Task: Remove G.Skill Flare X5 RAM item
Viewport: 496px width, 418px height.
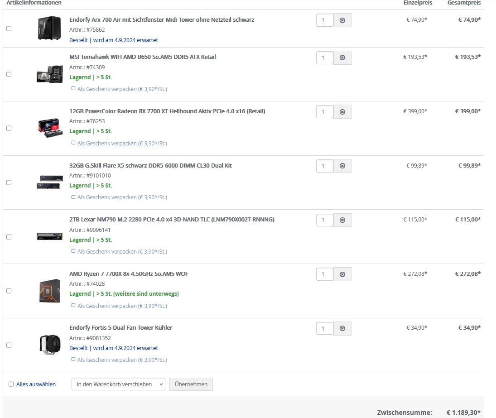Action: (342, 166)
